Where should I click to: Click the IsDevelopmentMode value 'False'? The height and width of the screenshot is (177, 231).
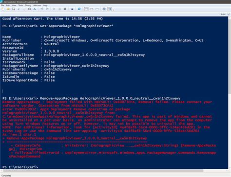click(x=49, y=80)
